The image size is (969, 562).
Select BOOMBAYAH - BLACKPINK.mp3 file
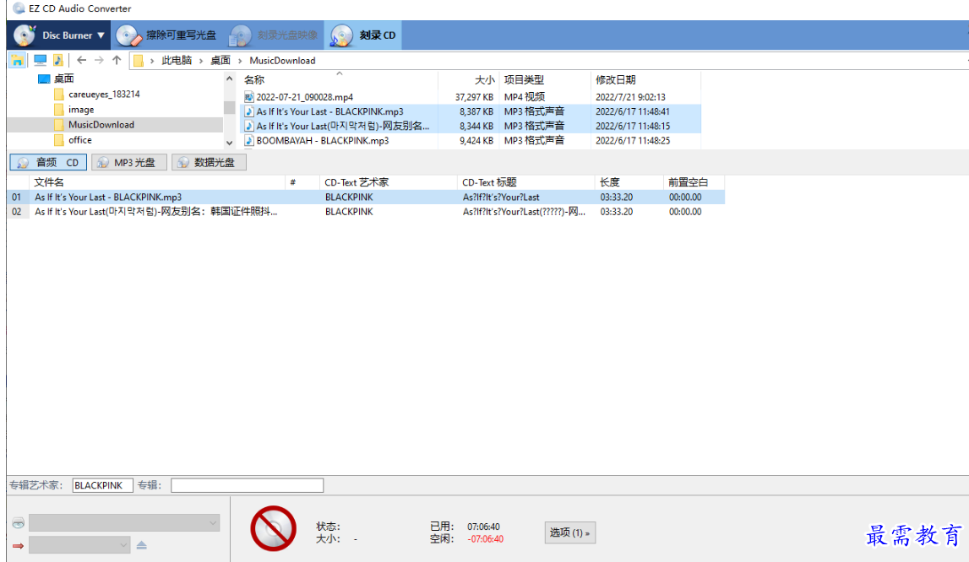pos(323,141)
